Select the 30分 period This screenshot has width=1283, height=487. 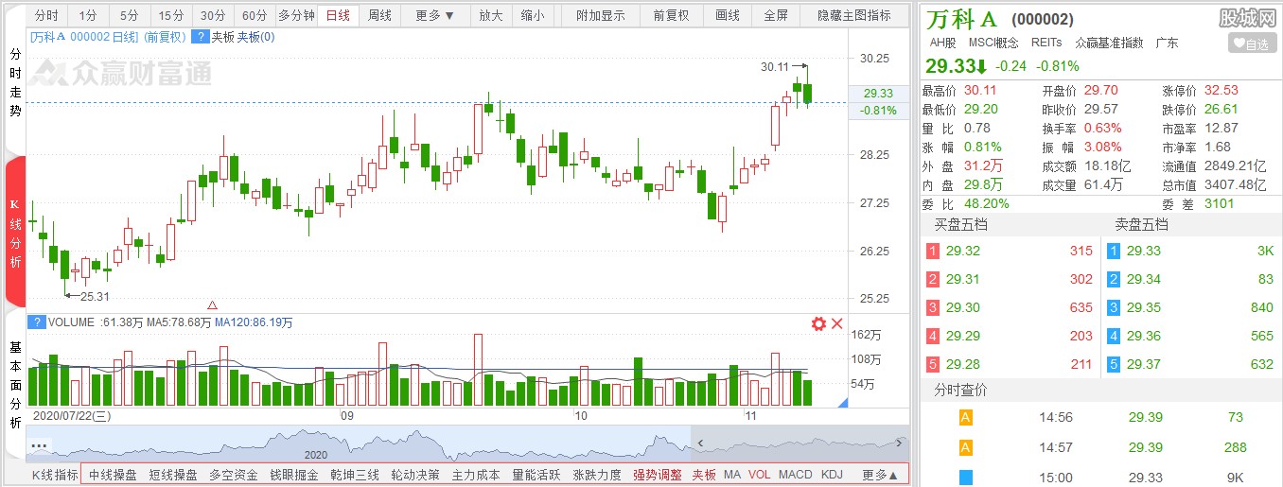(x=213, y=15)
